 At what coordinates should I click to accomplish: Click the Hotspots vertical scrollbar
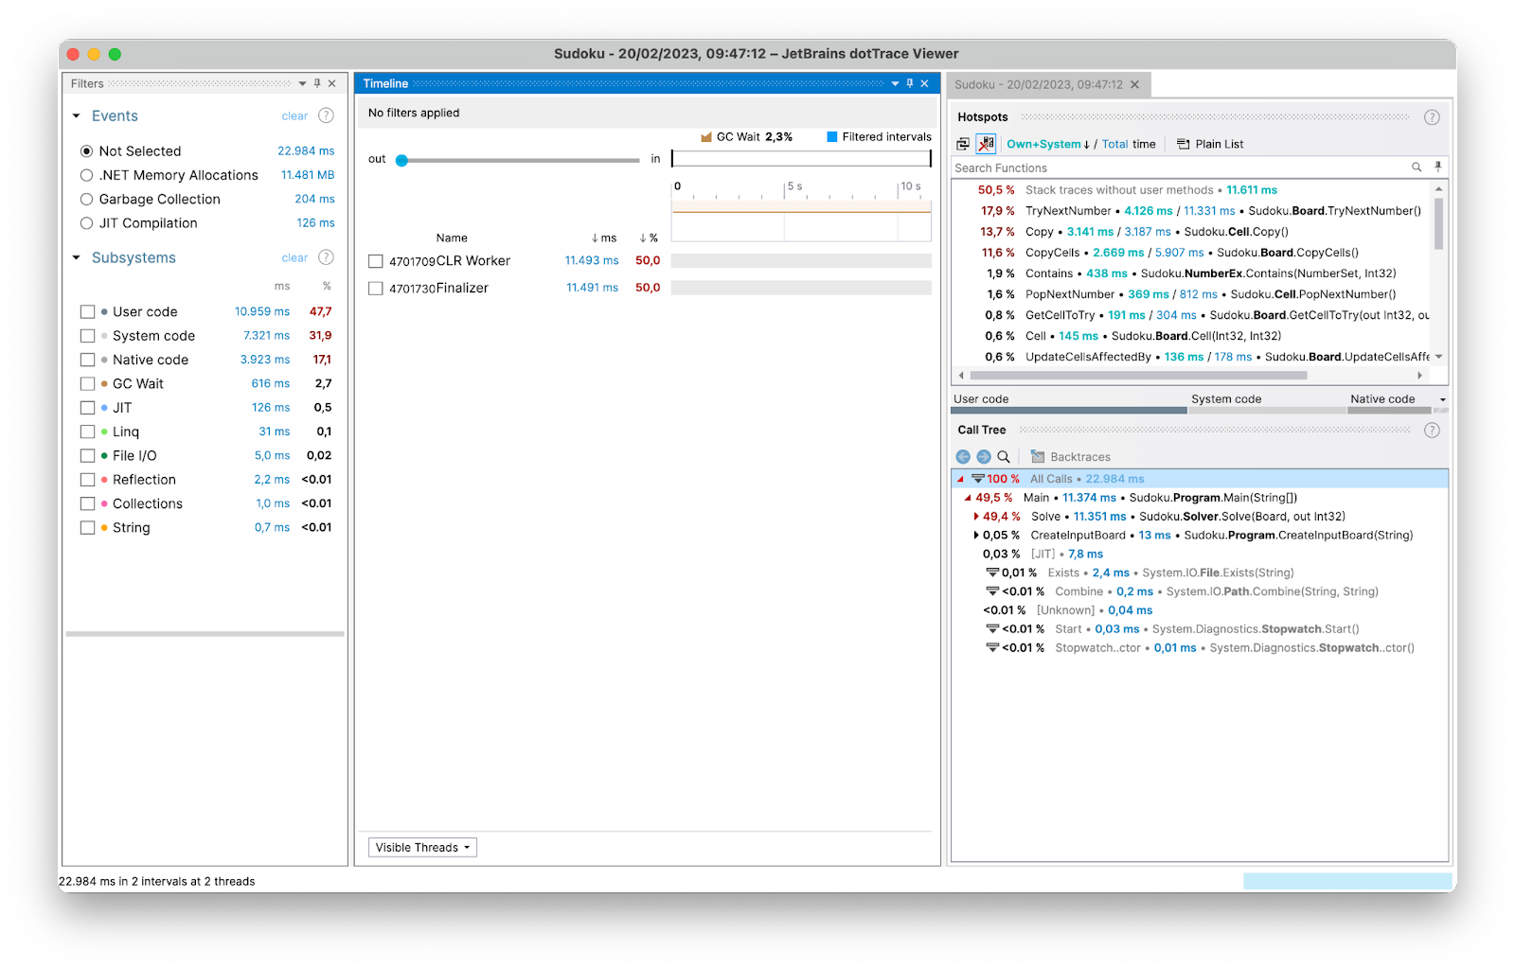tap(1438, 222)
